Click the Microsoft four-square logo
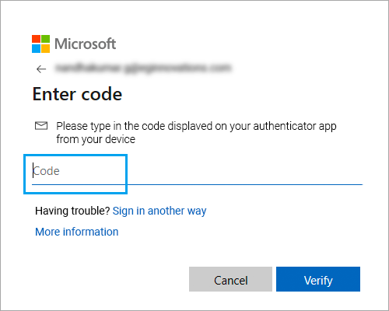The height and width of the screenshot is (311, 389). pyautogui.click(x=40, y=44)
